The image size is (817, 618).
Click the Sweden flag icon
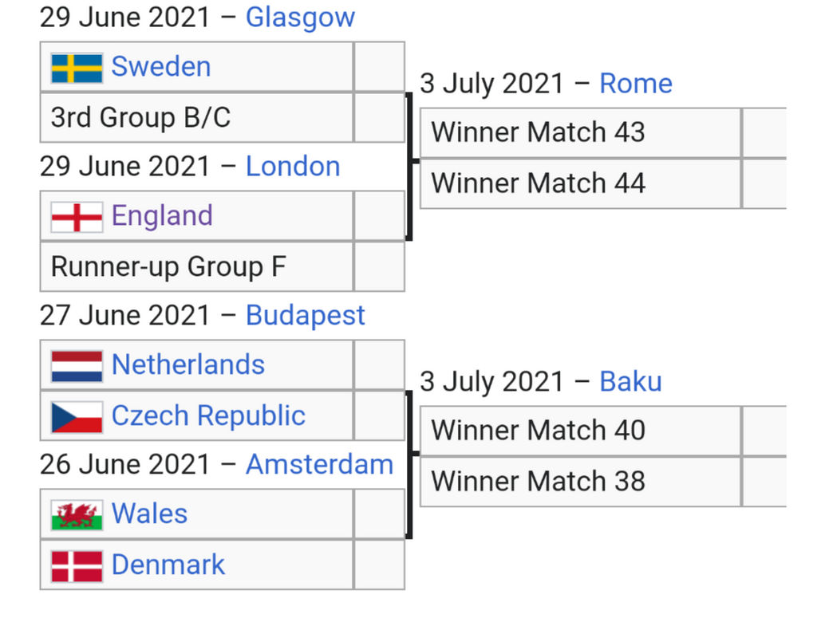click(x=77, y=68)
